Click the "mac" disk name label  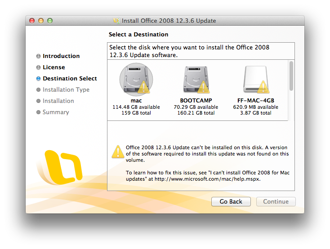[136, 101]
